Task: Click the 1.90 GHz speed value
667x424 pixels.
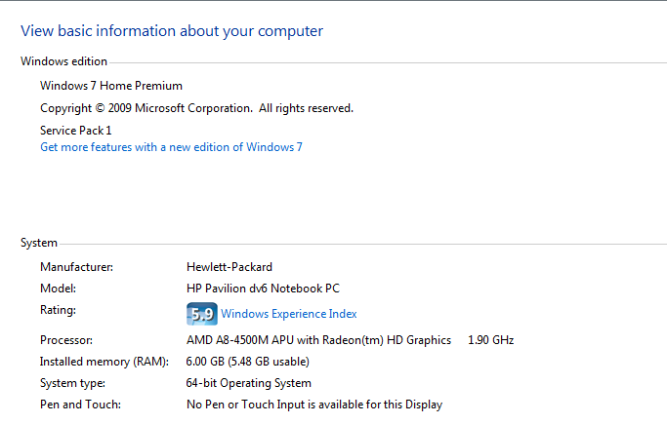Action: [x=490, y=340]
